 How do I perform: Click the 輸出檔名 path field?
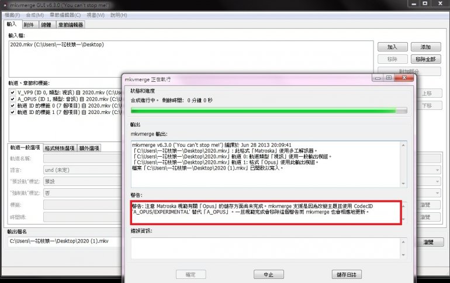(65, 241)
